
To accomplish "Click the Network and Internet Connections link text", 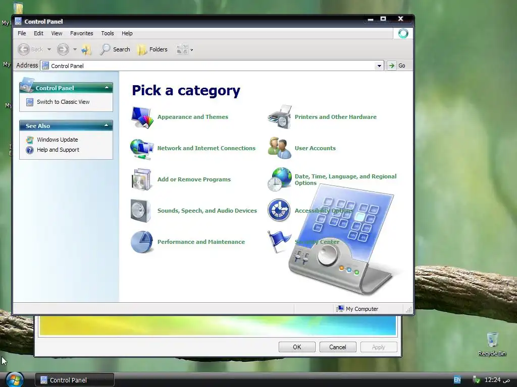I will pyautogui.click(x=206, y=148).
